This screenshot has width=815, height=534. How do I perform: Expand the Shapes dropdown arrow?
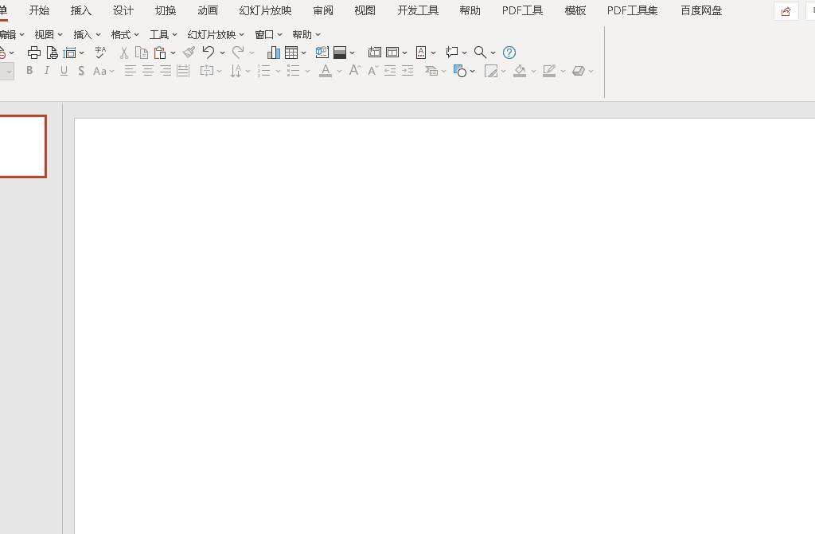[473, 72]
